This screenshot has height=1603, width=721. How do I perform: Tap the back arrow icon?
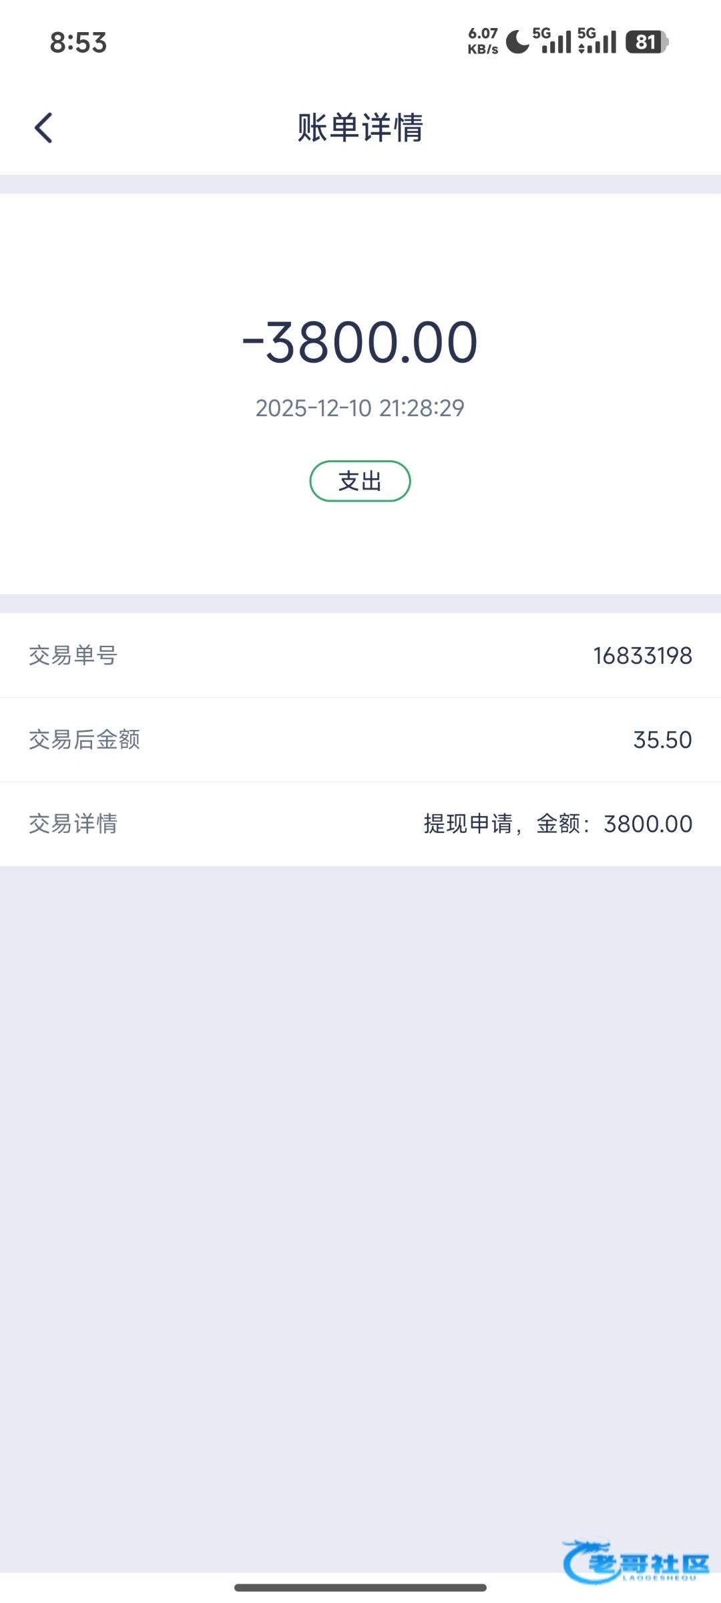(44, 128)
